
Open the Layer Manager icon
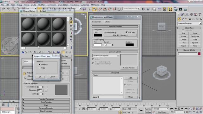point(154,9)
